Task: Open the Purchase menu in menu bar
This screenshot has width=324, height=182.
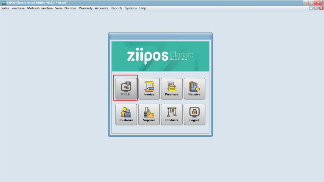Action: click(18, 8)
